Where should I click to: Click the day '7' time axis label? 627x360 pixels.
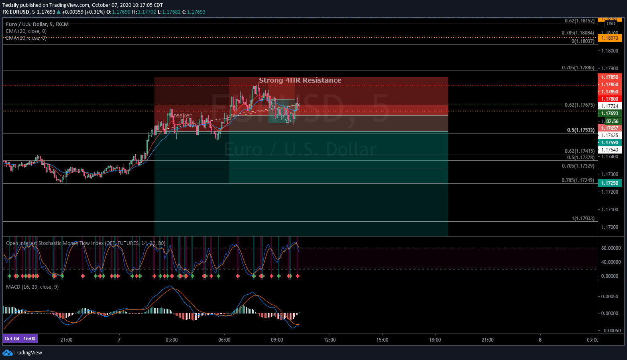click(119, 340)
